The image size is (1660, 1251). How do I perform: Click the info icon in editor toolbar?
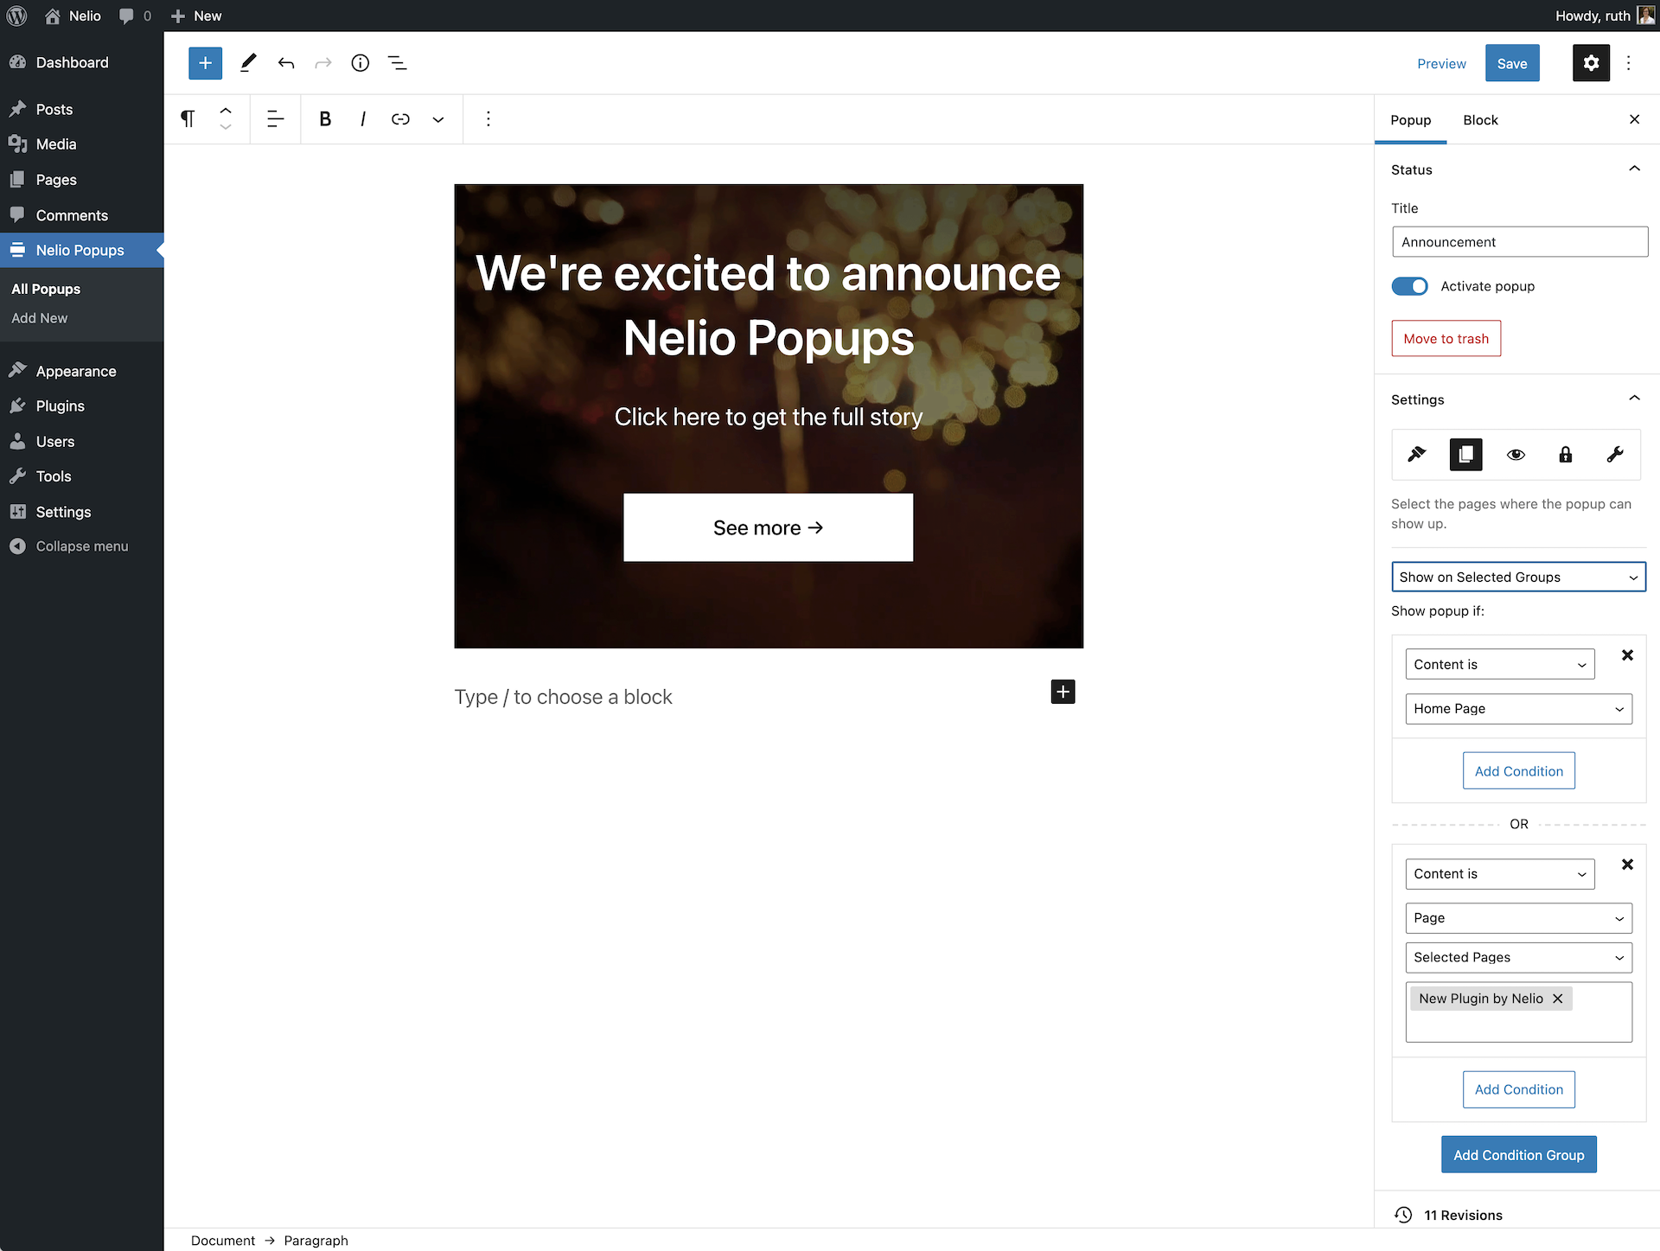tap(361, 61)
